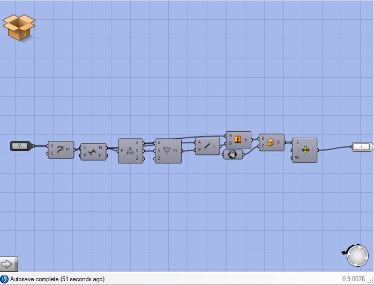The image size is (374, 285).
Task: Select the polyline component icon
Action: coord(61,149)
